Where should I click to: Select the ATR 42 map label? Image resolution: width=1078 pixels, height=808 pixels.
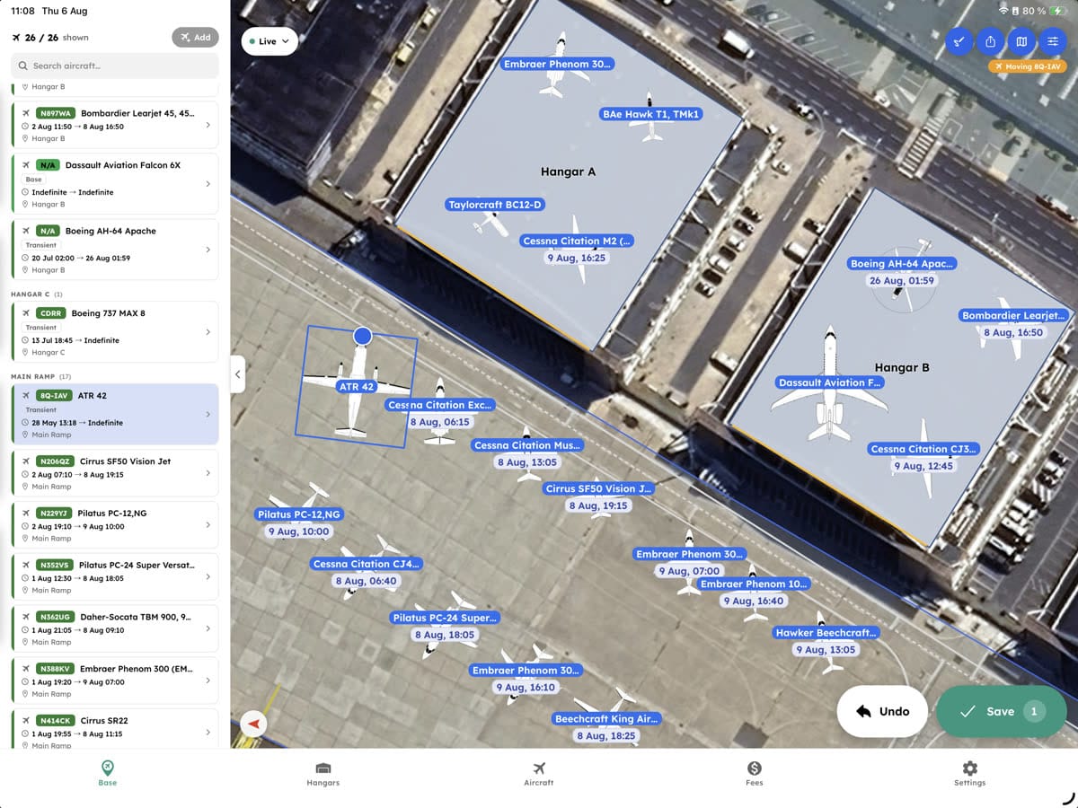357,387
